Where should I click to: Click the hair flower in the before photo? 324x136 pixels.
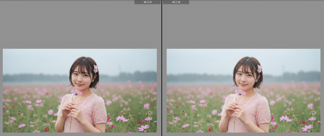coord(96,69)
